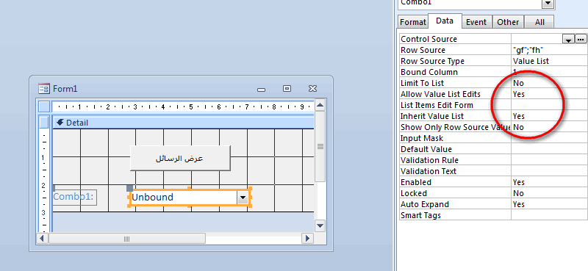The height and width of the screenshot is (271, 588).
Task: Open the Unbound combo box dropdown arrow
Action: tap(243, 198)
